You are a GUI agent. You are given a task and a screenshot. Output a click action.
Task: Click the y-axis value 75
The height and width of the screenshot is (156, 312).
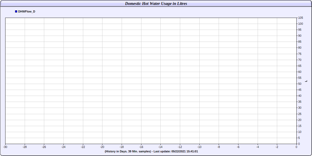pos(300,54)
